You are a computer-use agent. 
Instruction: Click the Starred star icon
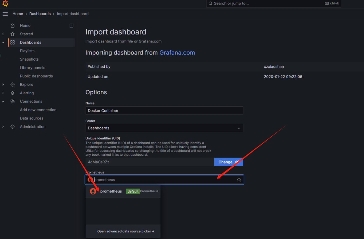click(13, 34)
